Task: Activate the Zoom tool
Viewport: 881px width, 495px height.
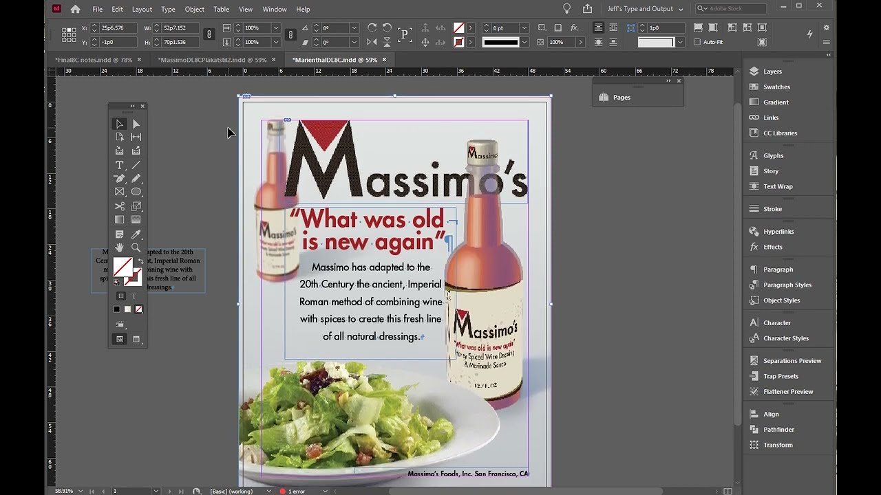Action: click(136, 247)
